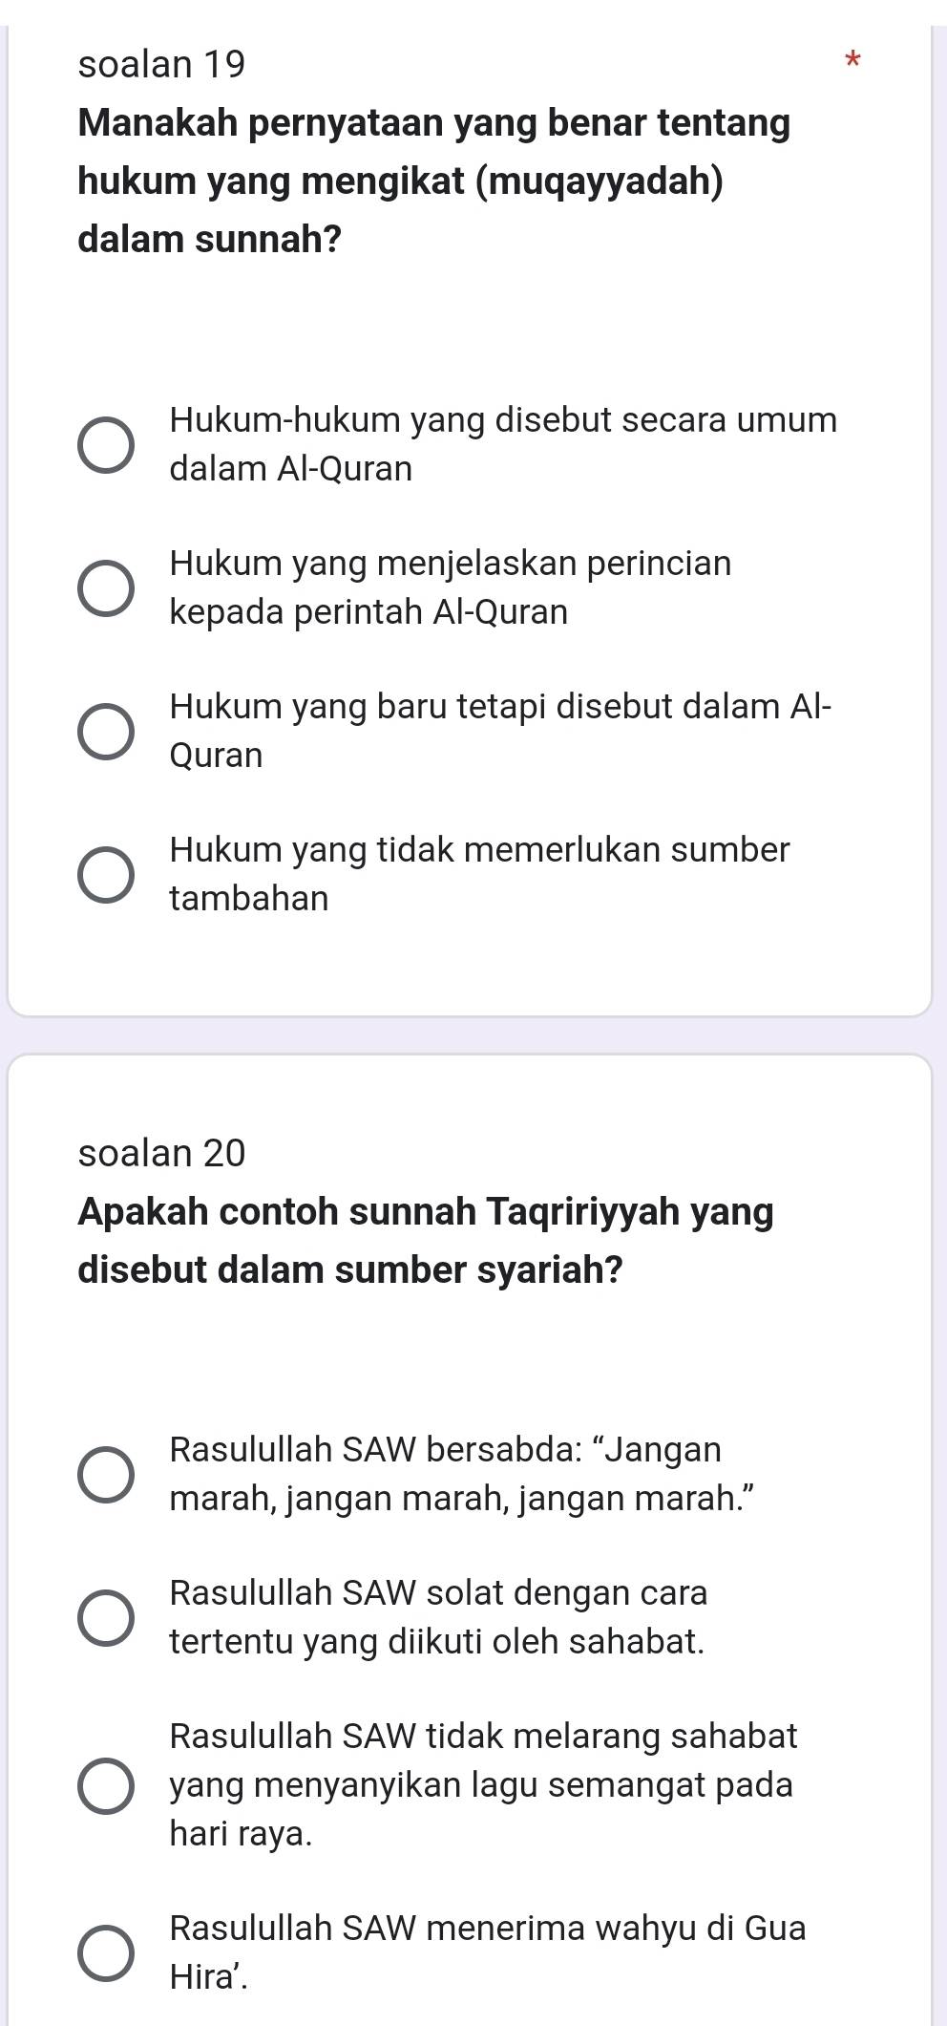Click the text 'marah, jangan marah, jangan marah.'
The width and height of the screenshot is (947, 2026).
(x=455, y=1499)
